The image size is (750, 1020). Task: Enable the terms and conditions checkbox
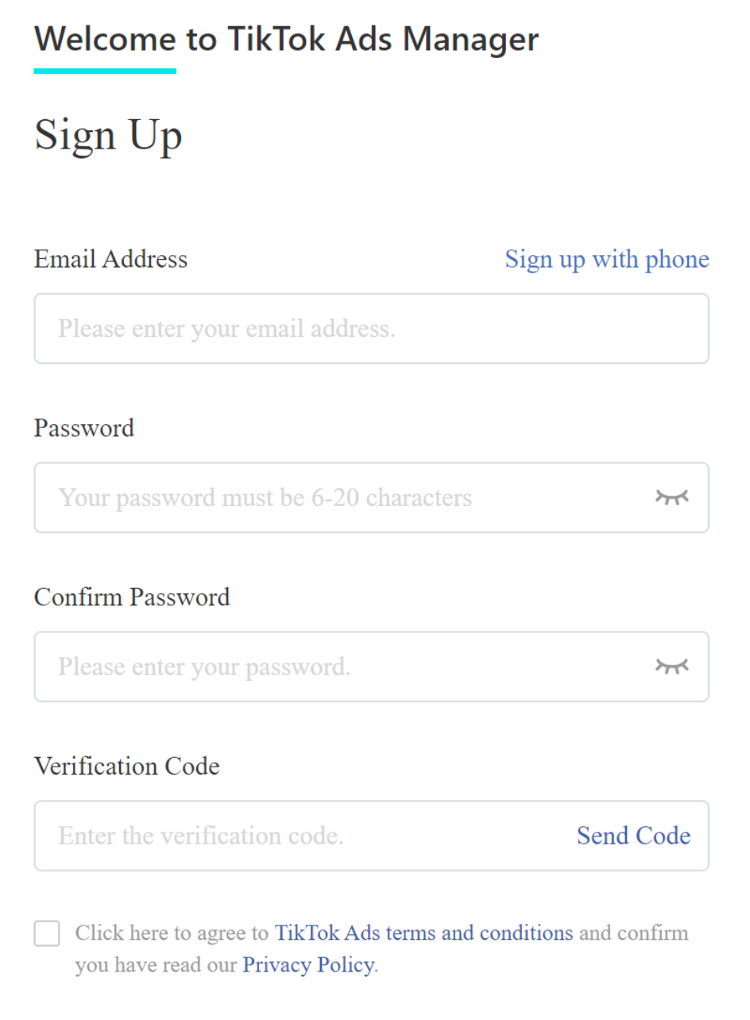tap(46, 933)
